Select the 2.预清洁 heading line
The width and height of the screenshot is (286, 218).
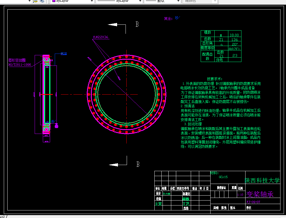tap(188, 106)
